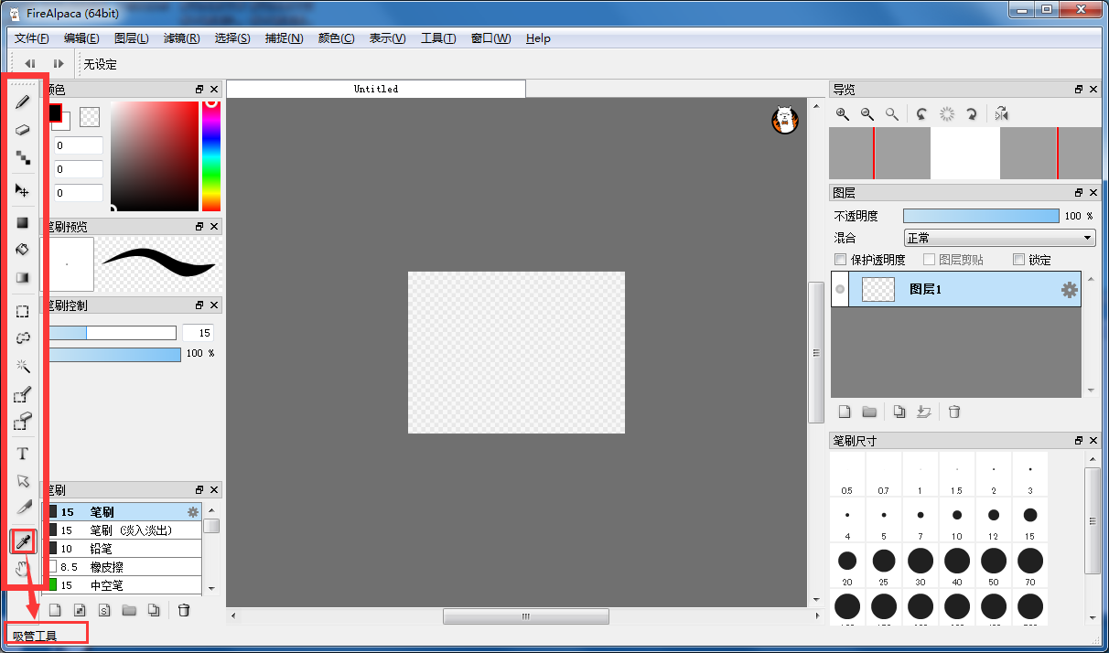Adjust the layer opacity slider
The height and width of the screenshot is (653, 1109).
[x=981, y=215]
